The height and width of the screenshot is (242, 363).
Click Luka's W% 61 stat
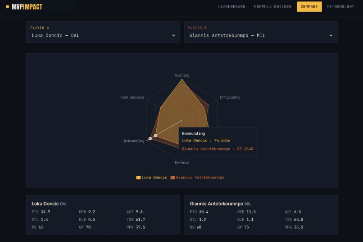[37, 227]
